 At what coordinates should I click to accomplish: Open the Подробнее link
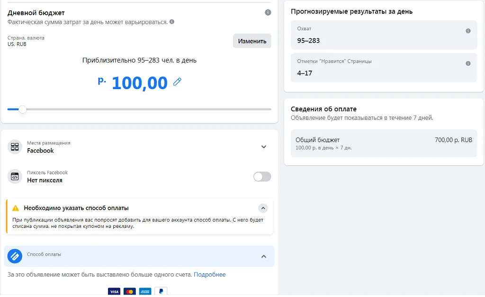pyautogui.click(x=209, y=275)
